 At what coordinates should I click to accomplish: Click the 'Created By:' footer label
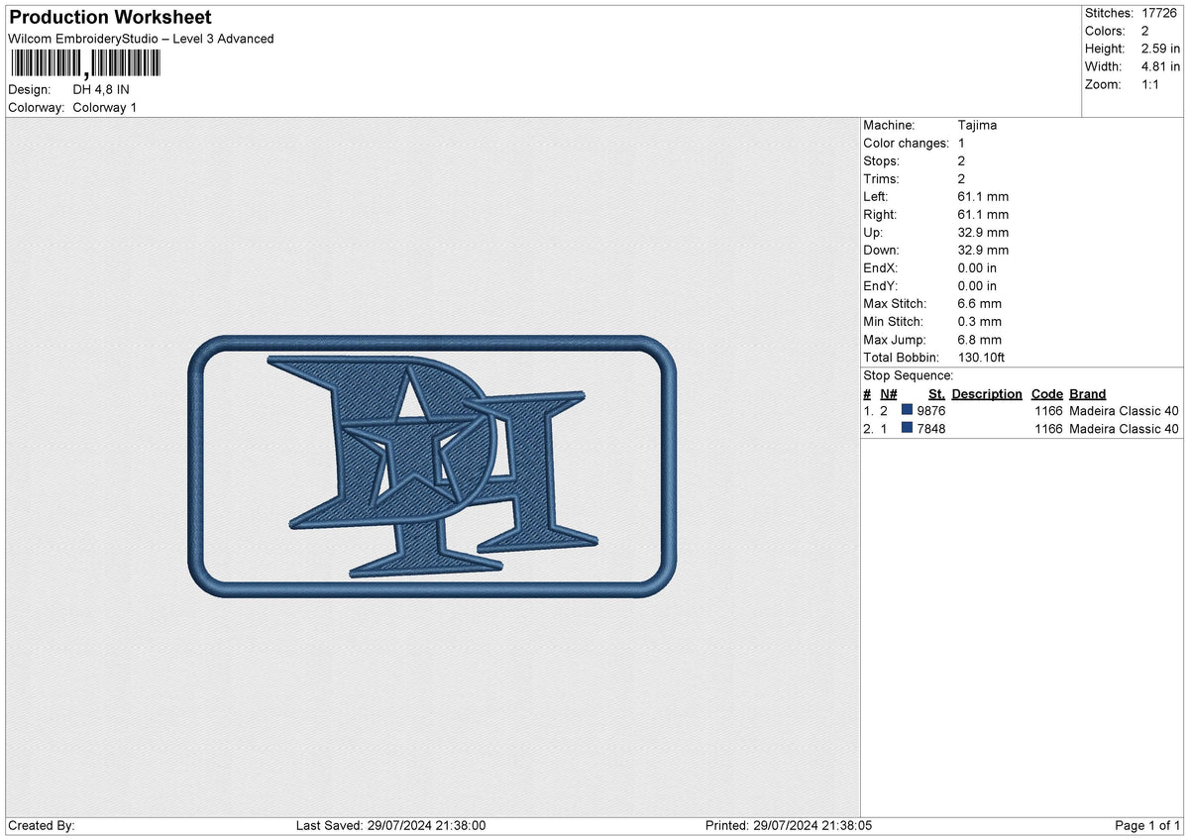coord(42,826)
